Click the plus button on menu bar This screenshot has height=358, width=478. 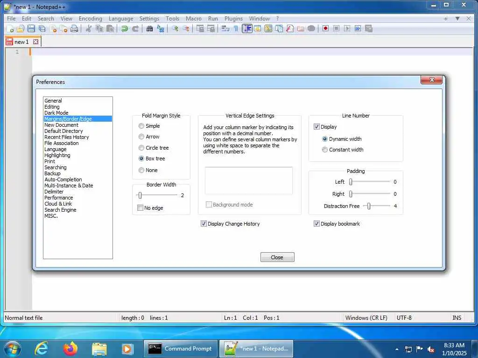click(446, 19)
